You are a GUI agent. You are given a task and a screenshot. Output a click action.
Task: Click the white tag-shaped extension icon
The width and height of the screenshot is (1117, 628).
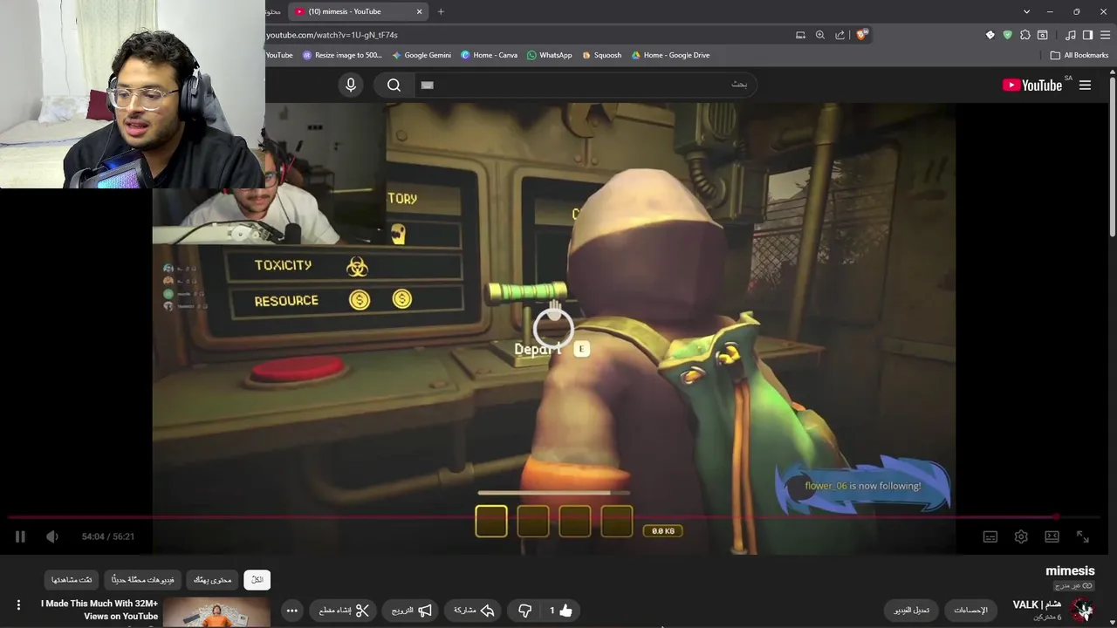(x=990, y=35)
